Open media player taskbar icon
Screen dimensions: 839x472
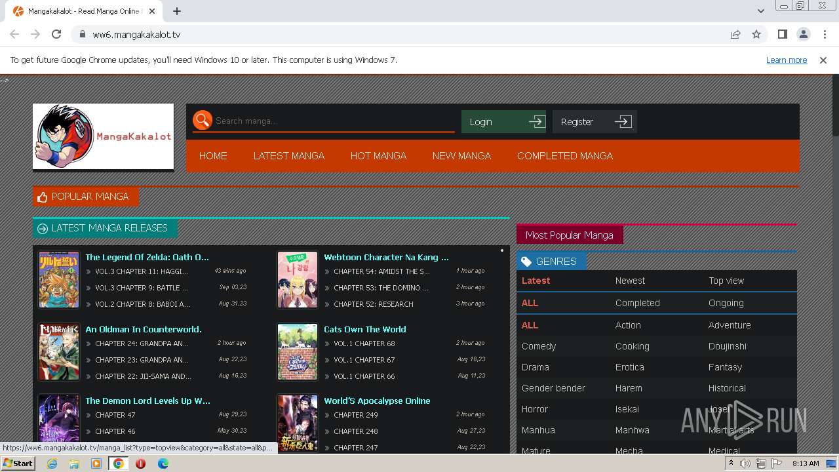pos(96,463)
